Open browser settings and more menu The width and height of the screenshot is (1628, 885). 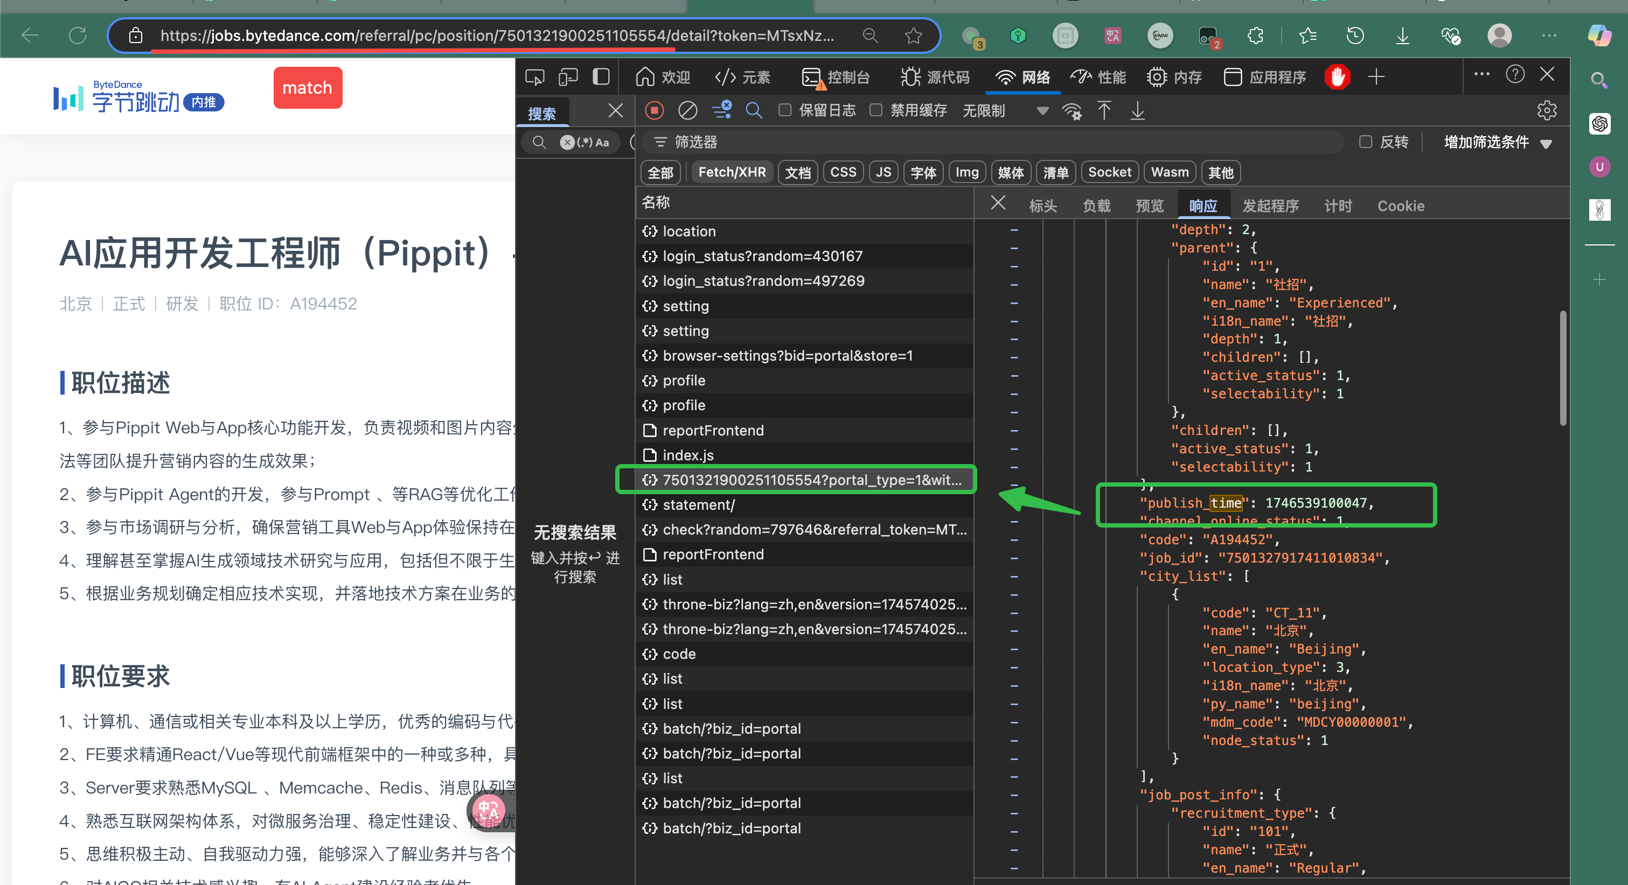[1549, 36]
